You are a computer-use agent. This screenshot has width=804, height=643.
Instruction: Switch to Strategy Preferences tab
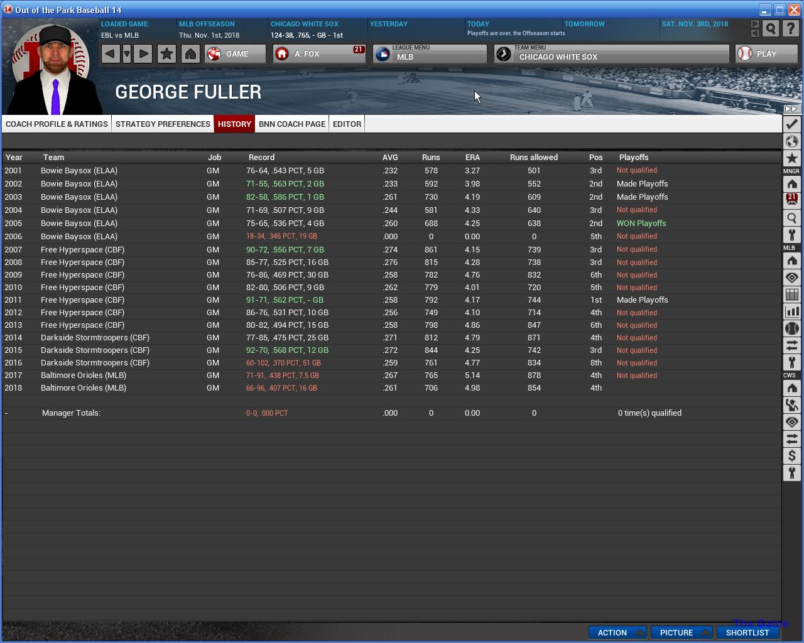[x=163, y=124]
